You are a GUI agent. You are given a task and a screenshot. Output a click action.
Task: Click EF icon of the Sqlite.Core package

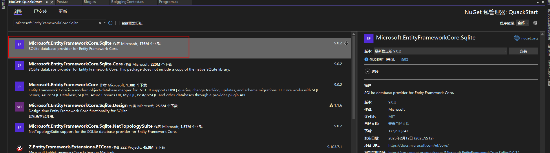[x=19, y=65]
